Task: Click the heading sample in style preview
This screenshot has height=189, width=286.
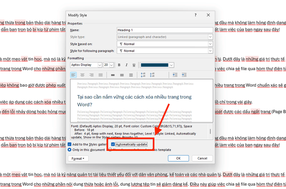Action: 134,101
